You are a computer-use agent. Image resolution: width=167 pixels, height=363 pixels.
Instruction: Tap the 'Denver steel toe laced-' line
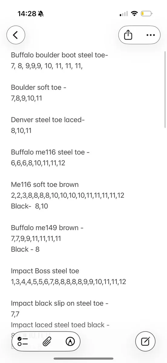coord(48,120)
